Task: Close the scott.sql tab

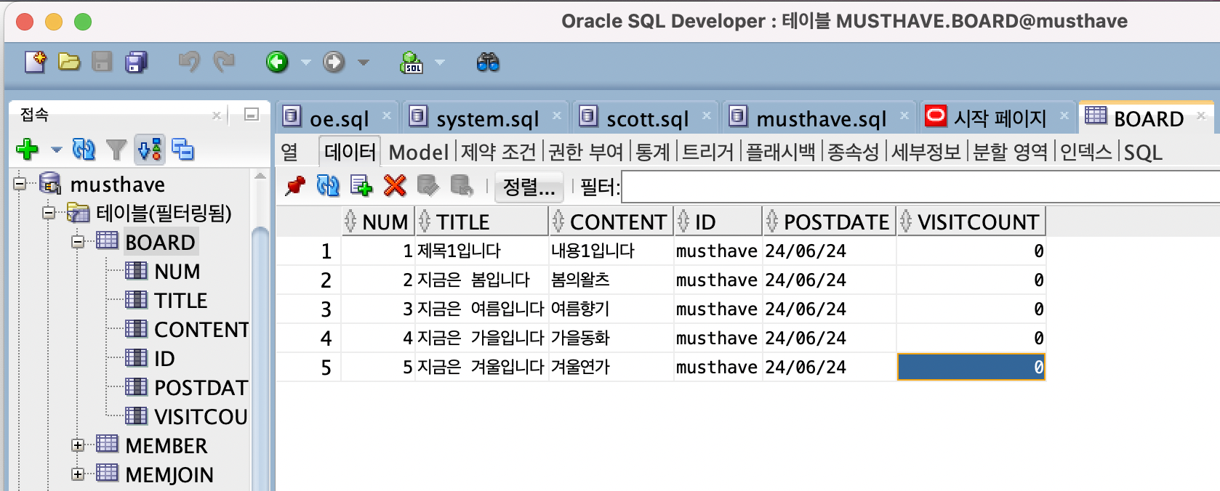Action: [707, 115]
